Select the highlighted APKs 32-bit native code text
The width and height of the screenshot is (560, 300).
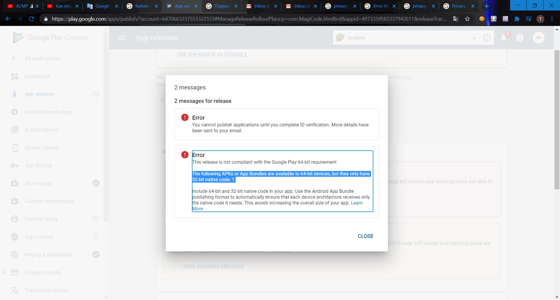[281, 177]
